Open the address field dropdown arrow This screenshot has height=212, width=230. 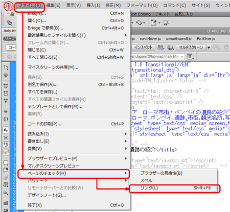coord(182,57)
